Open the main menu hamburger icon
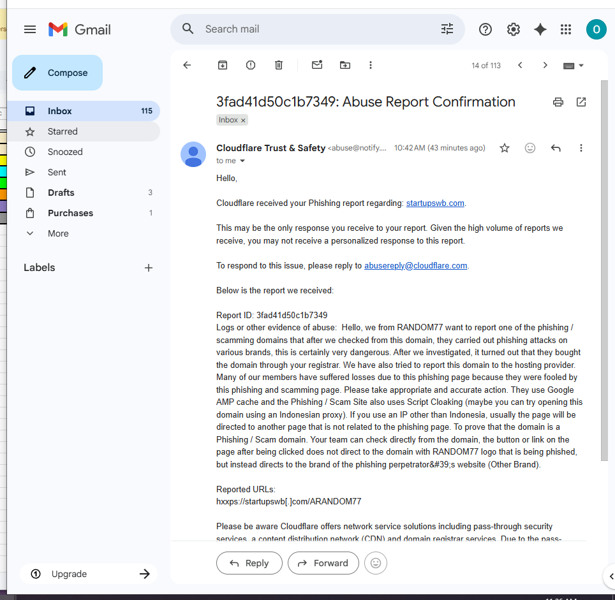 click(x=30, y=29)
